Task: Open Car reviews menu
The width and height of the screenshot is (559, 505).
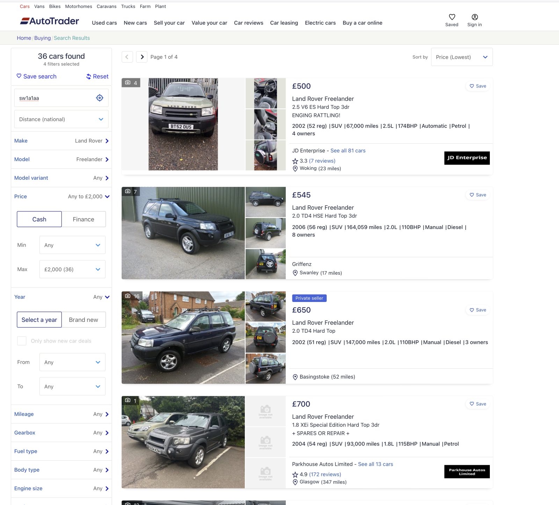Action: point(248,23)
